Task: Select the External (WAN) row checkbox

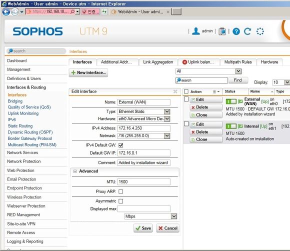Action: click(186, 99)
